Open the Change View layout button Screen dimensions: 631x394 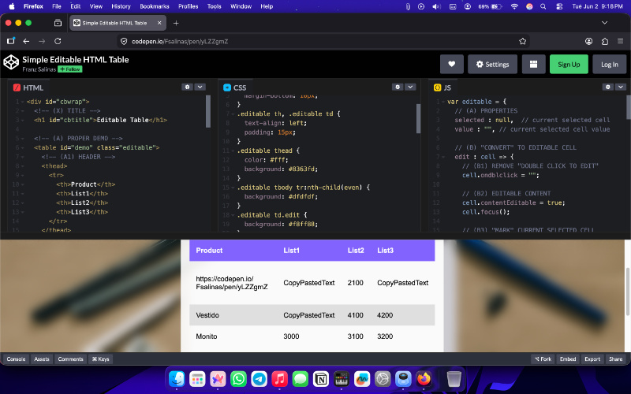click(533, 65)
